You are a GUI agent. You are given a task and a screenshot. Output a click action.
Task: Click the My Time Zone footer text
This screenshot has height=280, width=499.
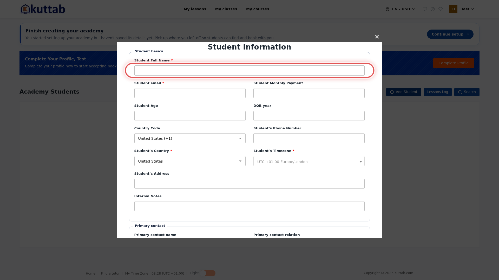pyautogui.click(x=155, y=274)
